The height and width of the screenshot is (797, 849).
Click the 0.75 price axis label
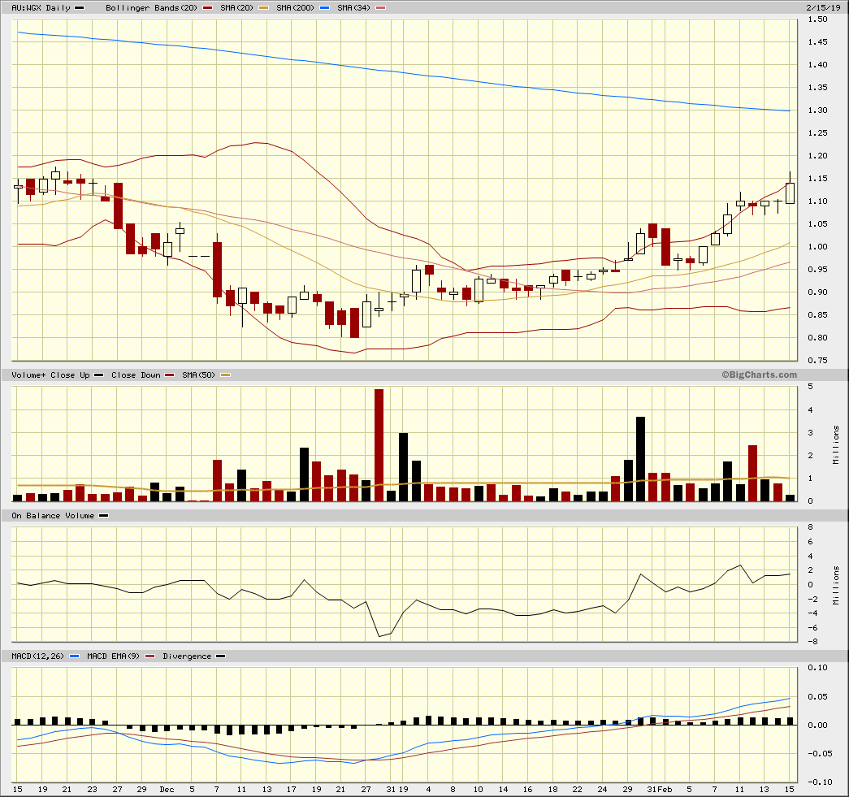click(x=817, y=360)
